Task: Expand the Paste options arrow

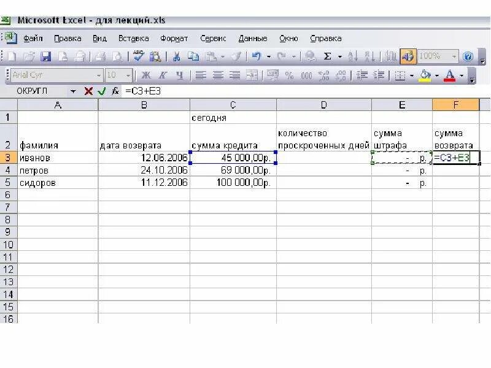Action: [x=223, y=57]
